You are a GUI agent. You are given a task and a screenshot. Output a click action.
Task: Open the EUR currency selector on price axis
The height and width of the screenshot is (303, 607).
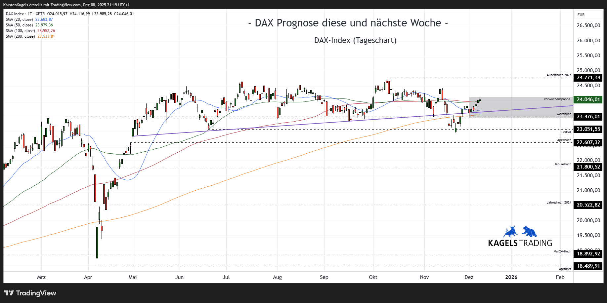[x=581, y=15]
